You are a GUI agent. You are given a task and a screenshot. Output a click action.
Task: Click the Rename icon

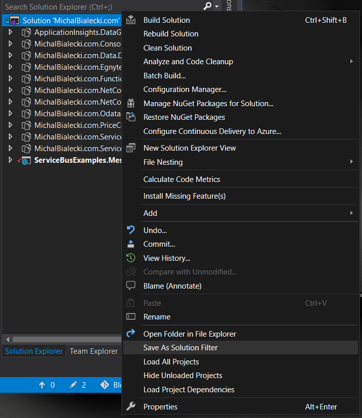[131, 317]
